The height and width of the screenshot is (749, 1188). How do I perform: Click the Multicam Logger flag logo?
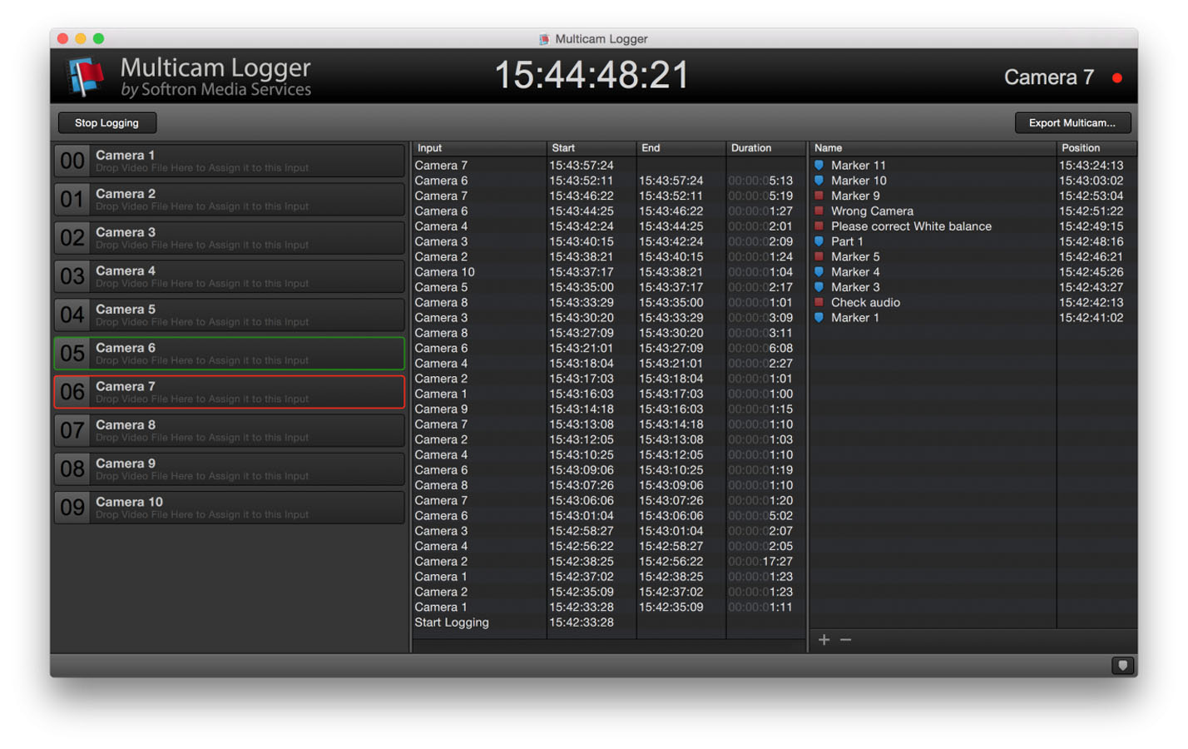(x=87, y=77)
